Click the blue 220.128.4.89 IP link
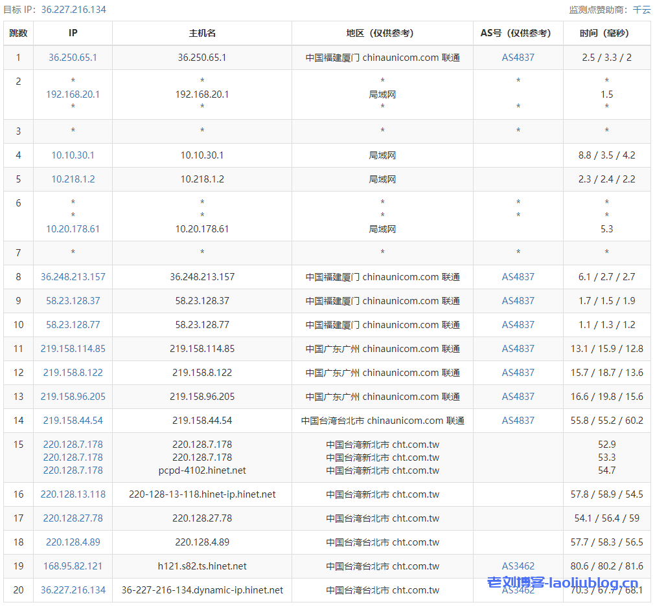Screen dimensions: 655x607 tap(73, 542)
